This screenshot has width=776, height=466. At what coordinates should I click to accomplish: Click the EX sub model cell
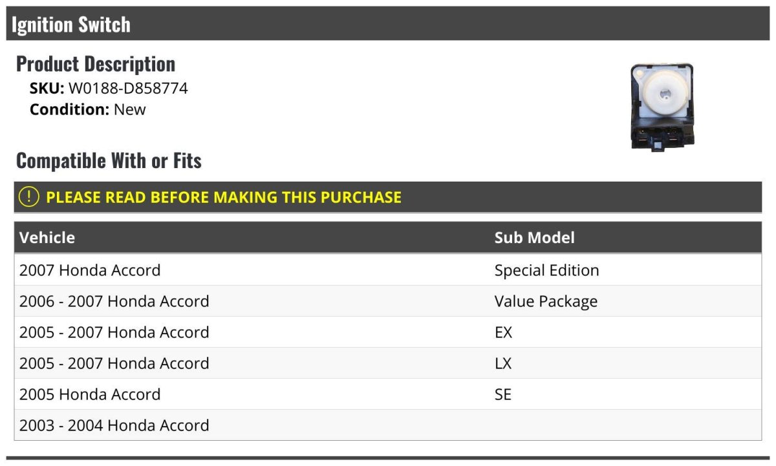tap(503, 332)
